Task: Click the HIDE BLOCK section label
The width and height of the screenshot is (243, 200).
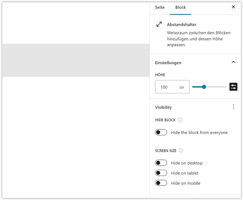Action: 165,120
